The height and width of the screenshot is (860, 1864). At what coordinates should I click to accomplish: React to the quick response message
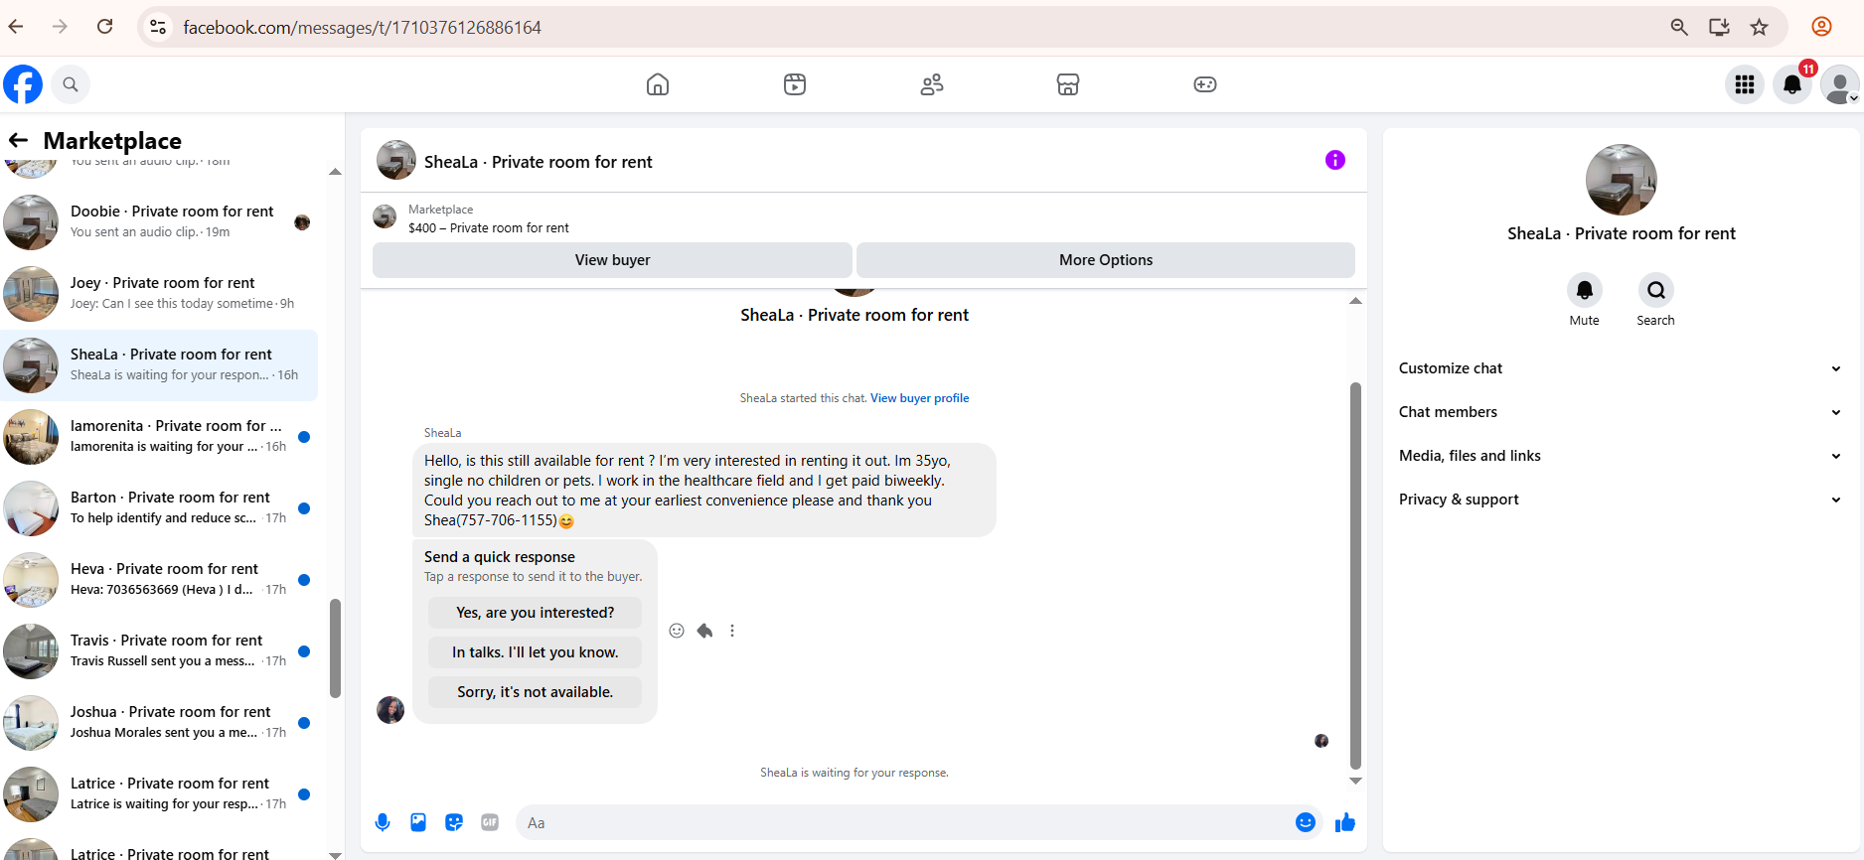coord(677,631)
